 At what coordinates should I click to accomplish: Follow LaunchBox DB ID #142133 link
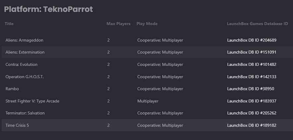(x=252, y=77)
